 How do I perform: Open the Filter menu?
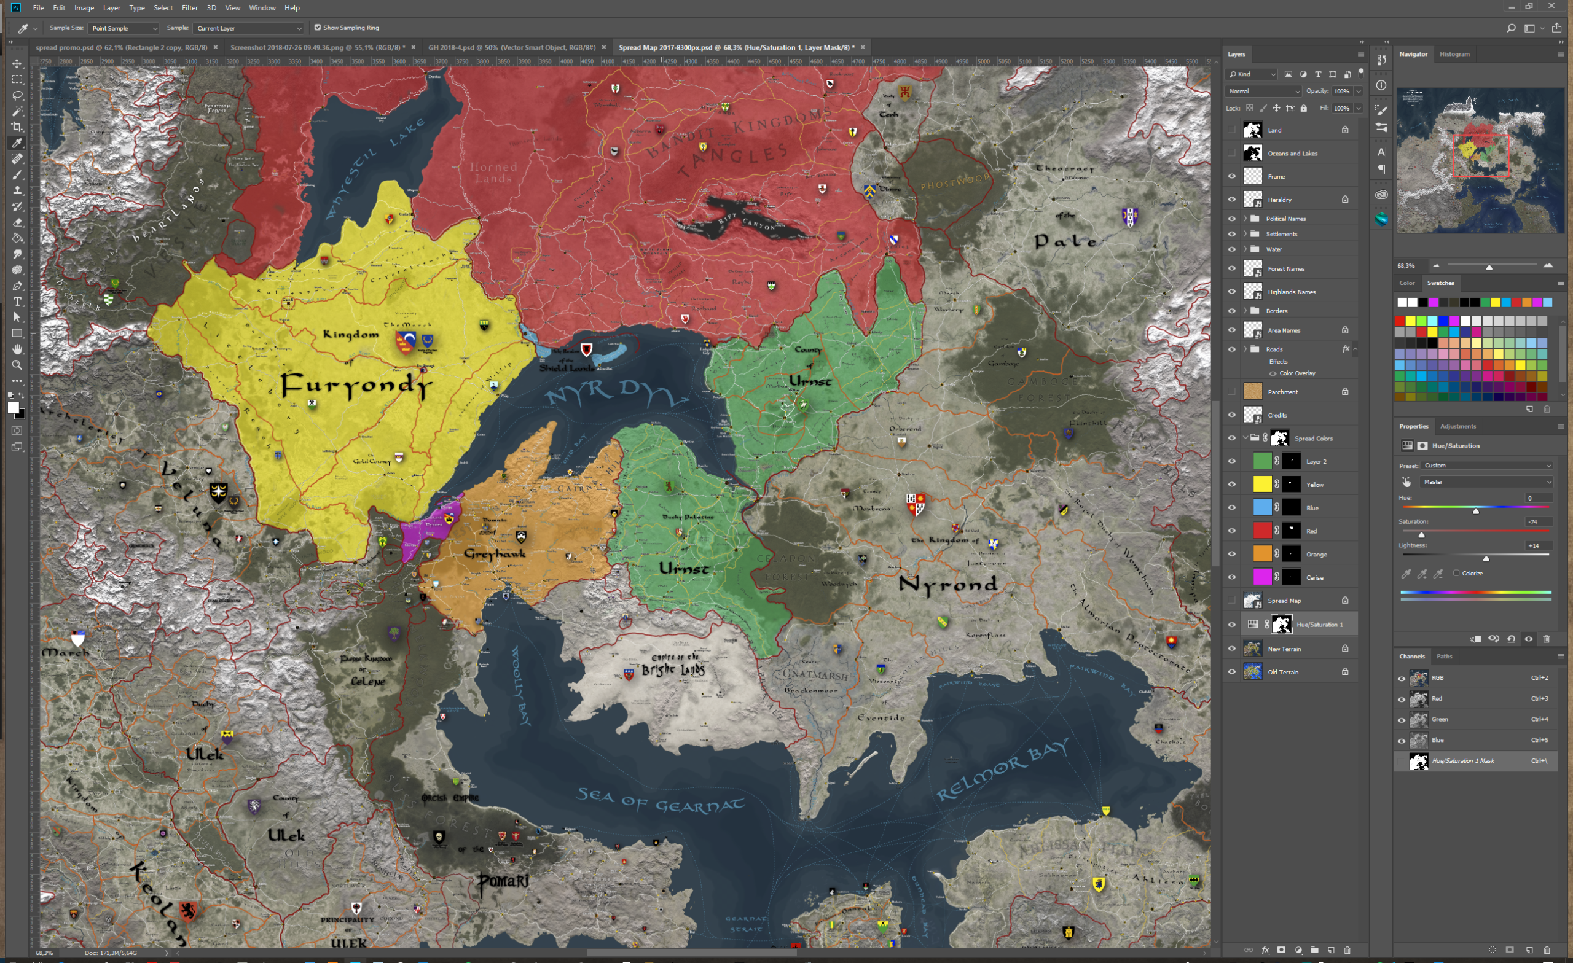[x=190, y=7]
